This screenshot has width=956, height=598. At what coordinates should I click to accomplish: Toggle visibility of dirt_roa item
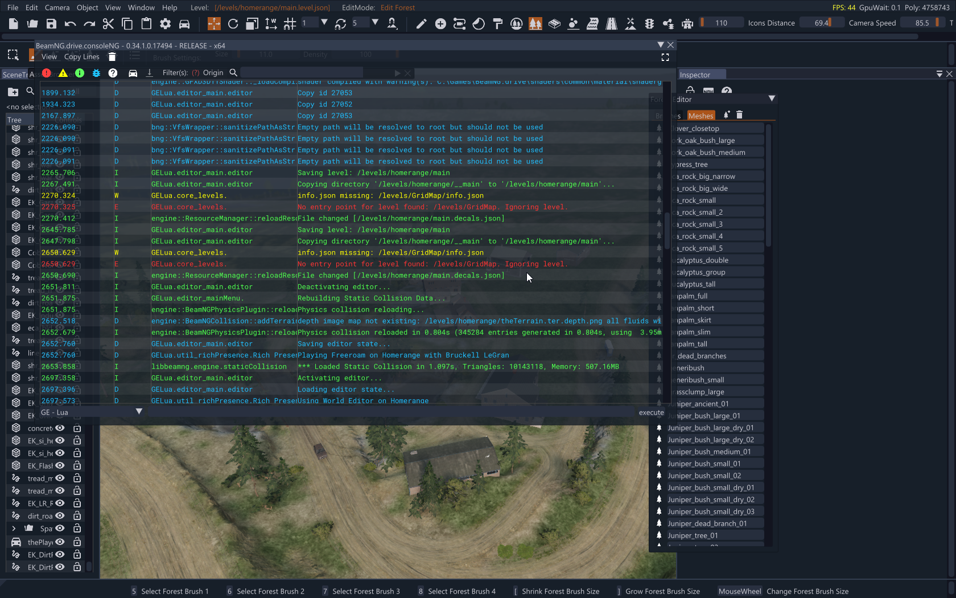[x=60, y=516]
